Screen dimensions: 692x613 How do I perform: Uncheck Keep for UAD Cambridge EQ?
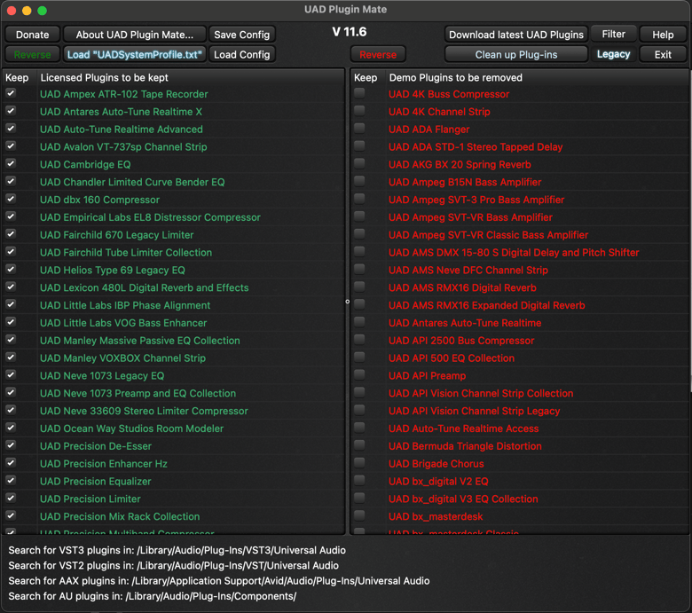11,164
